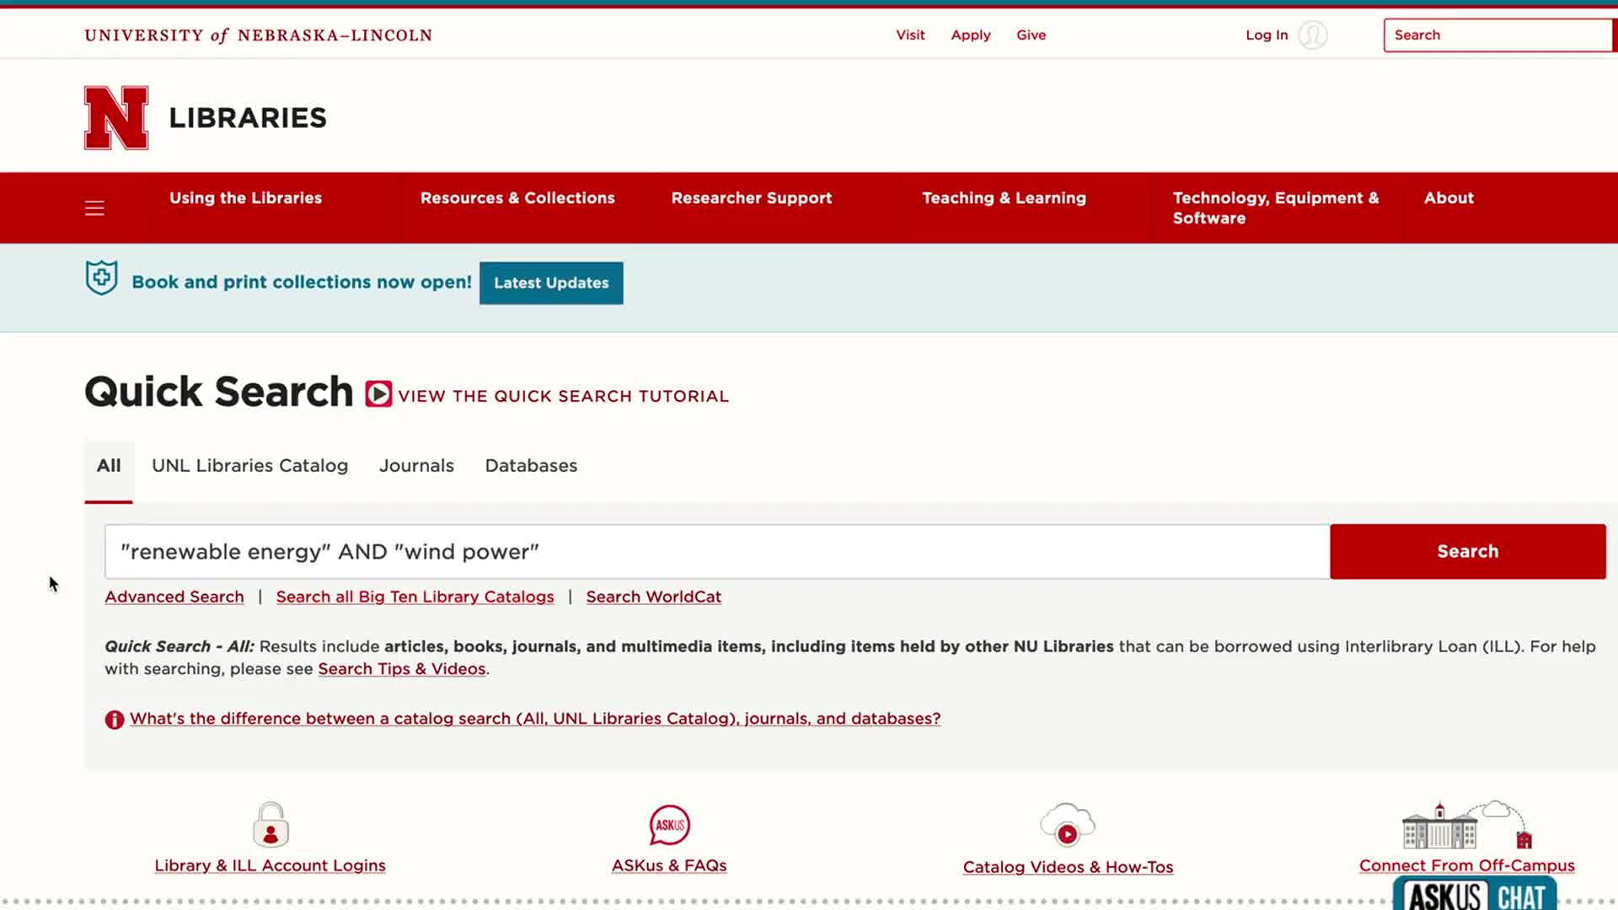1618x910 pixels.
Task: Click the user profile avatar icon
Action: (1312, 35)
